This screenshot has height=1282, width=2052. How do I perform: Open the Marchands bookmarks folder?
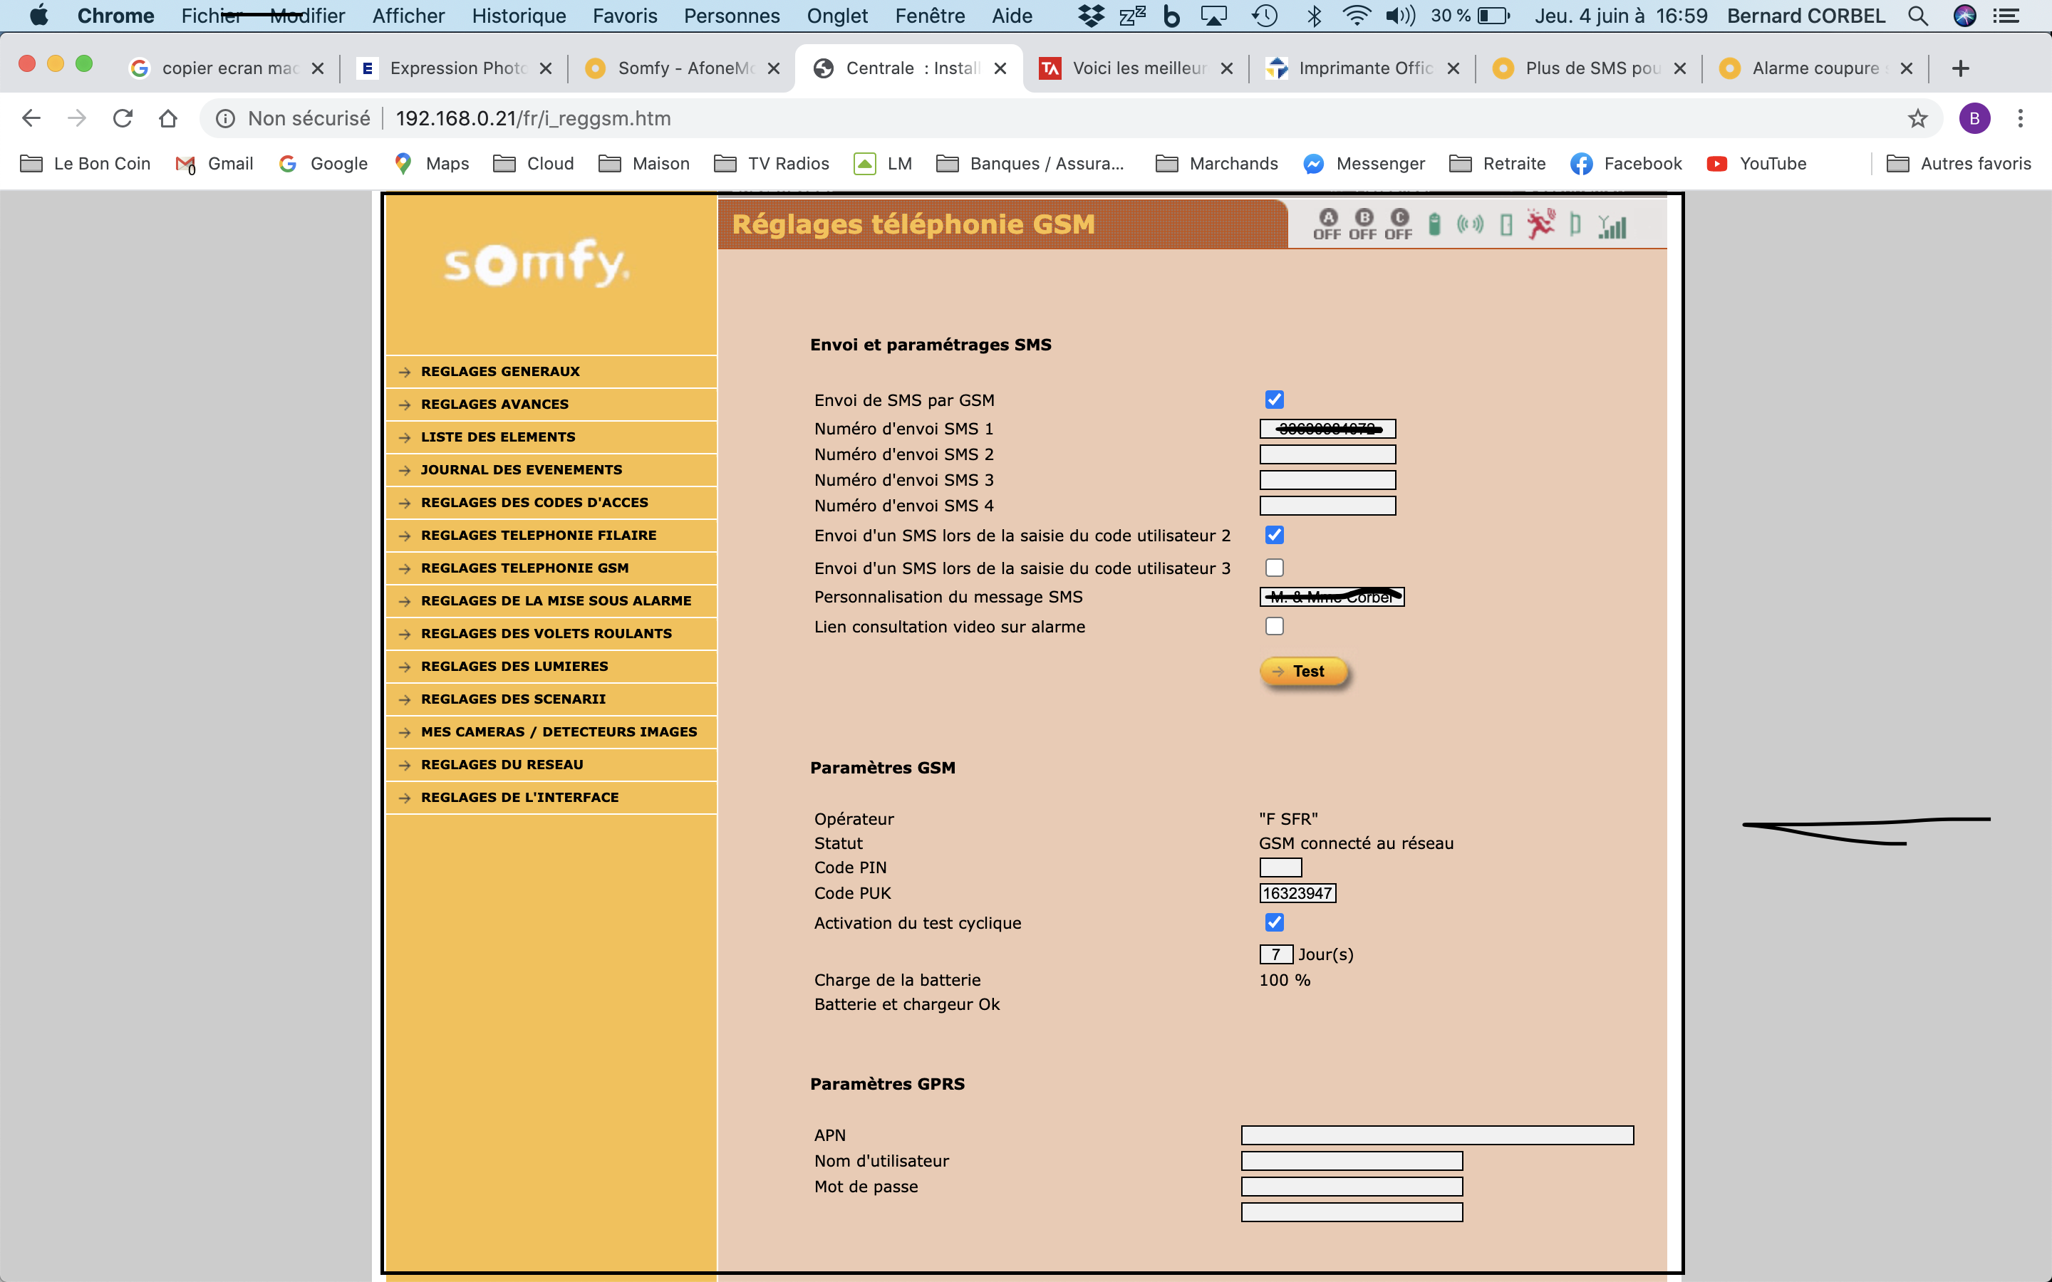coord(1217,164)
